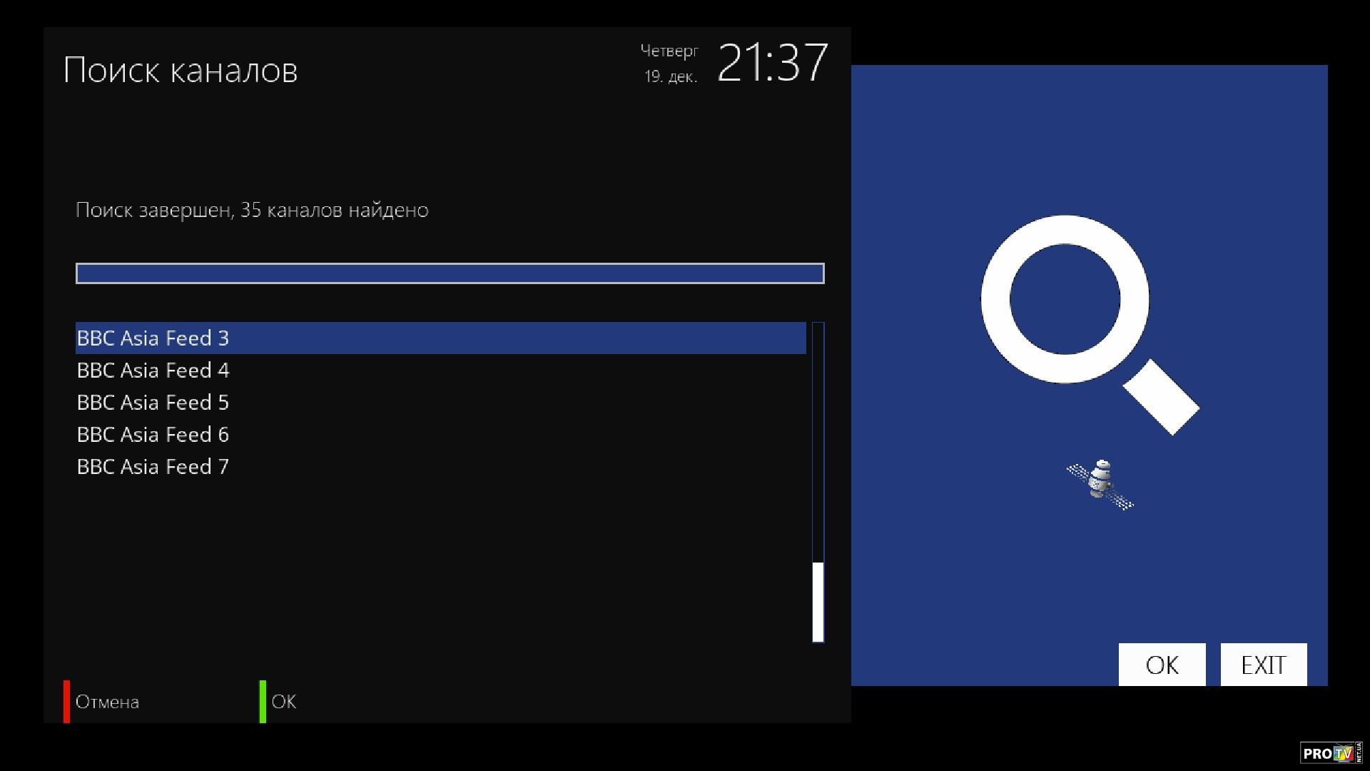Click the large magnifying glass search icon
This screenshot has width=1370, height=771.
pos(1090,325)
